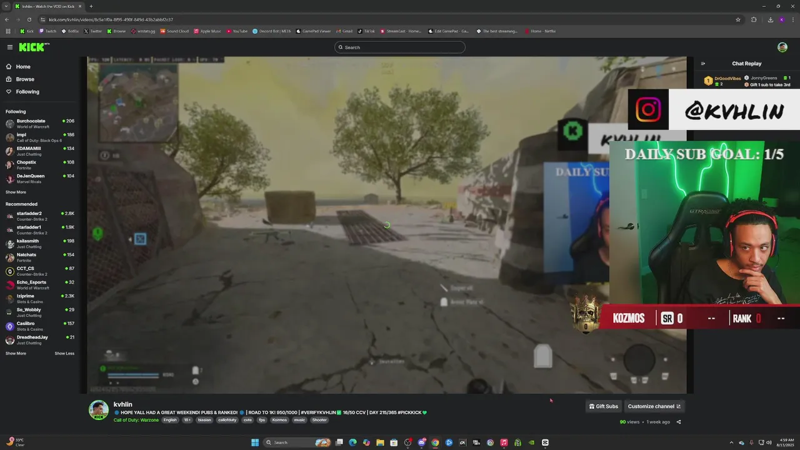Open Gmail bookmark

[x=344, y=31]
